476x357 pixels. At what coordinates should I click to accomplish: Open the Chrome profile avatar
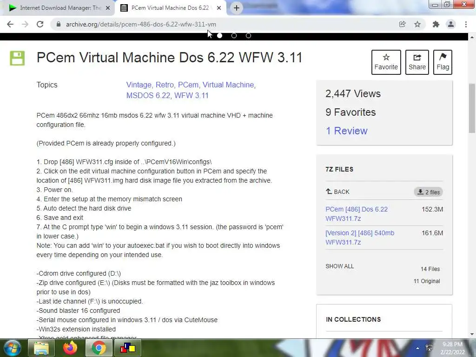click(x=451, y=24)
